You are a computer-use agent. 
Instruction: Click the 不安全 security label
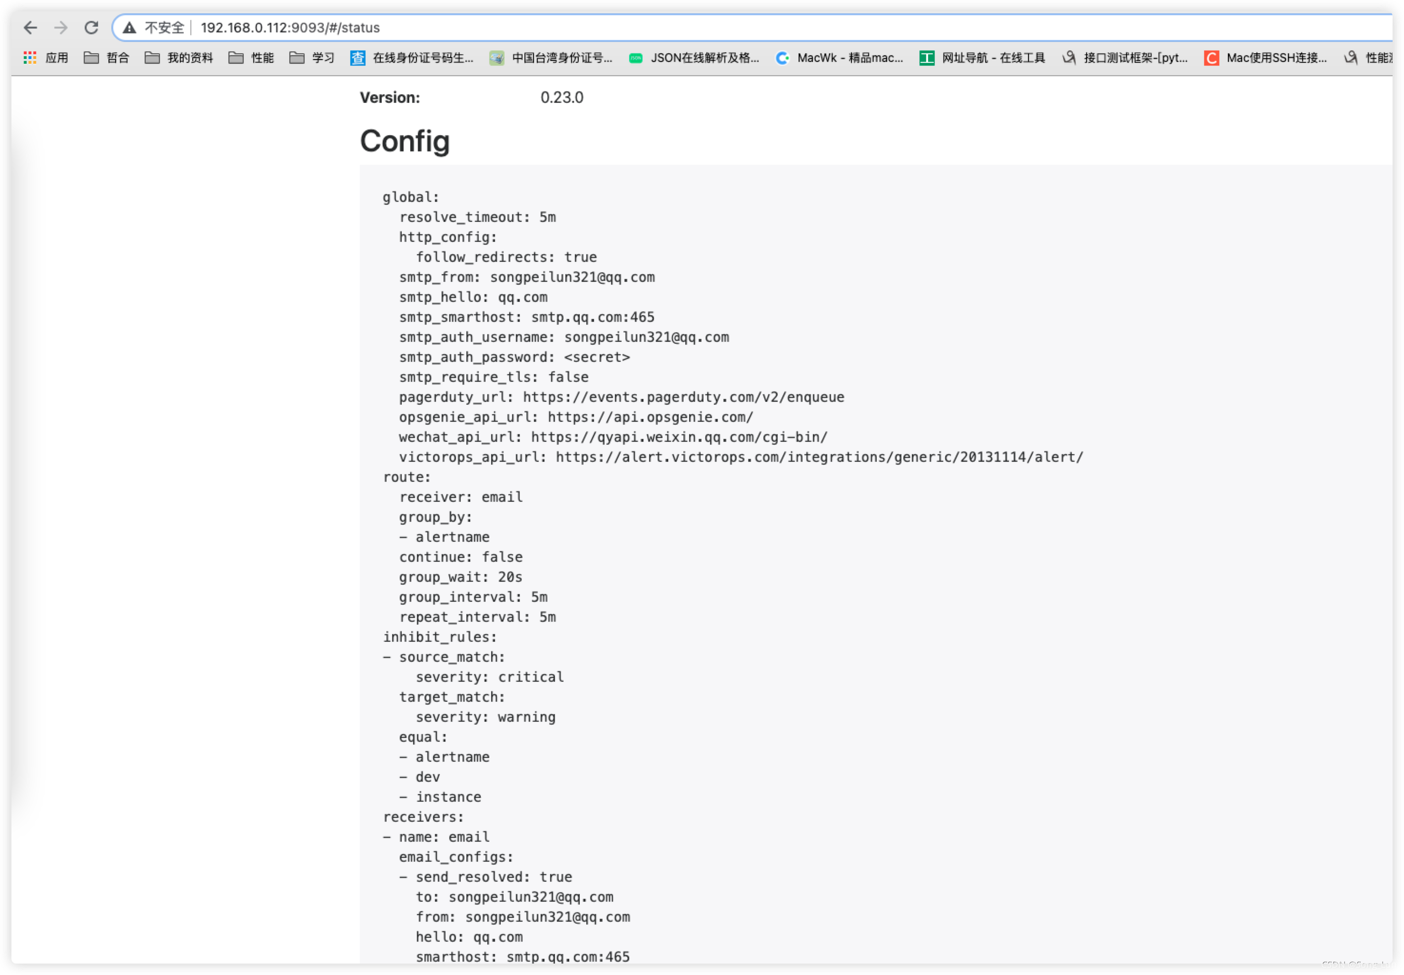pos(164,28)
